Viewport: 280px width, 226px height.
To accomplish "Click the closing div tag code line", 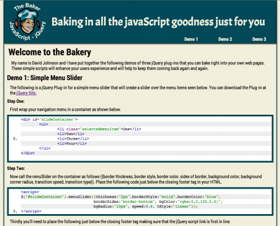I will coord(28,153).
